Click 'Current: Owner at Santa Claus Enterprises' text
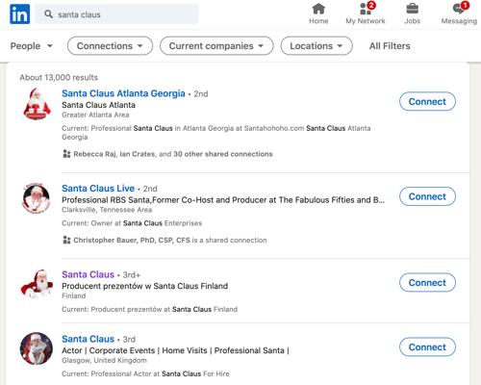The height and width of the screenshot is (385, 481). pyautogui.click(x=132, y=223)
